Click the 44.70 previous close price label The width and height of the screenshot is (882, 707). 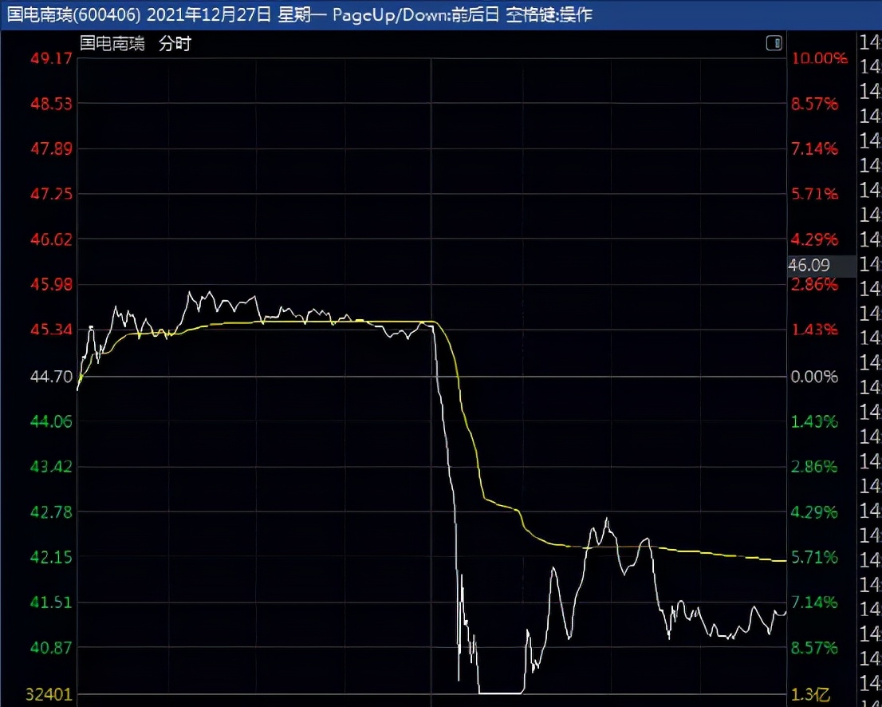pyautogui.click(x=51, y=377)
